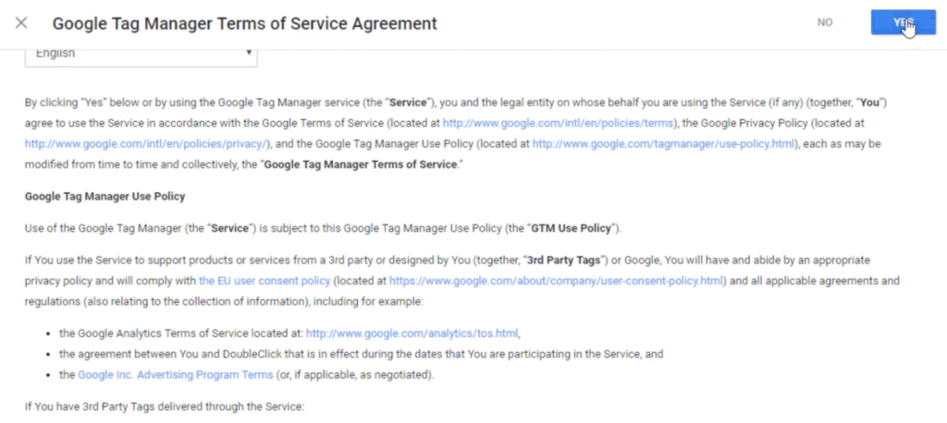
Task: Open the tagmanager/use-policy.html link
Action: click(664, 144)
